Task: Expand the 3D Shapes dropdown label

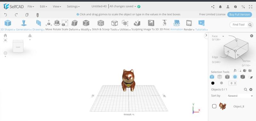Action: click(8, 30)
